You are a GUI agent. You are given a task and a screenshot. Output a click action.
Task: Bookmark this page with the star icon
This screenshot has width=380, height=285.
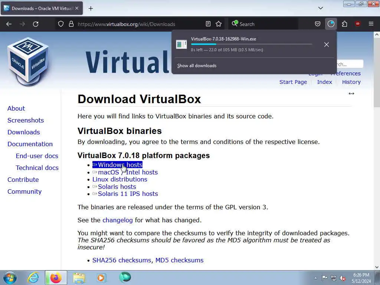219,24
